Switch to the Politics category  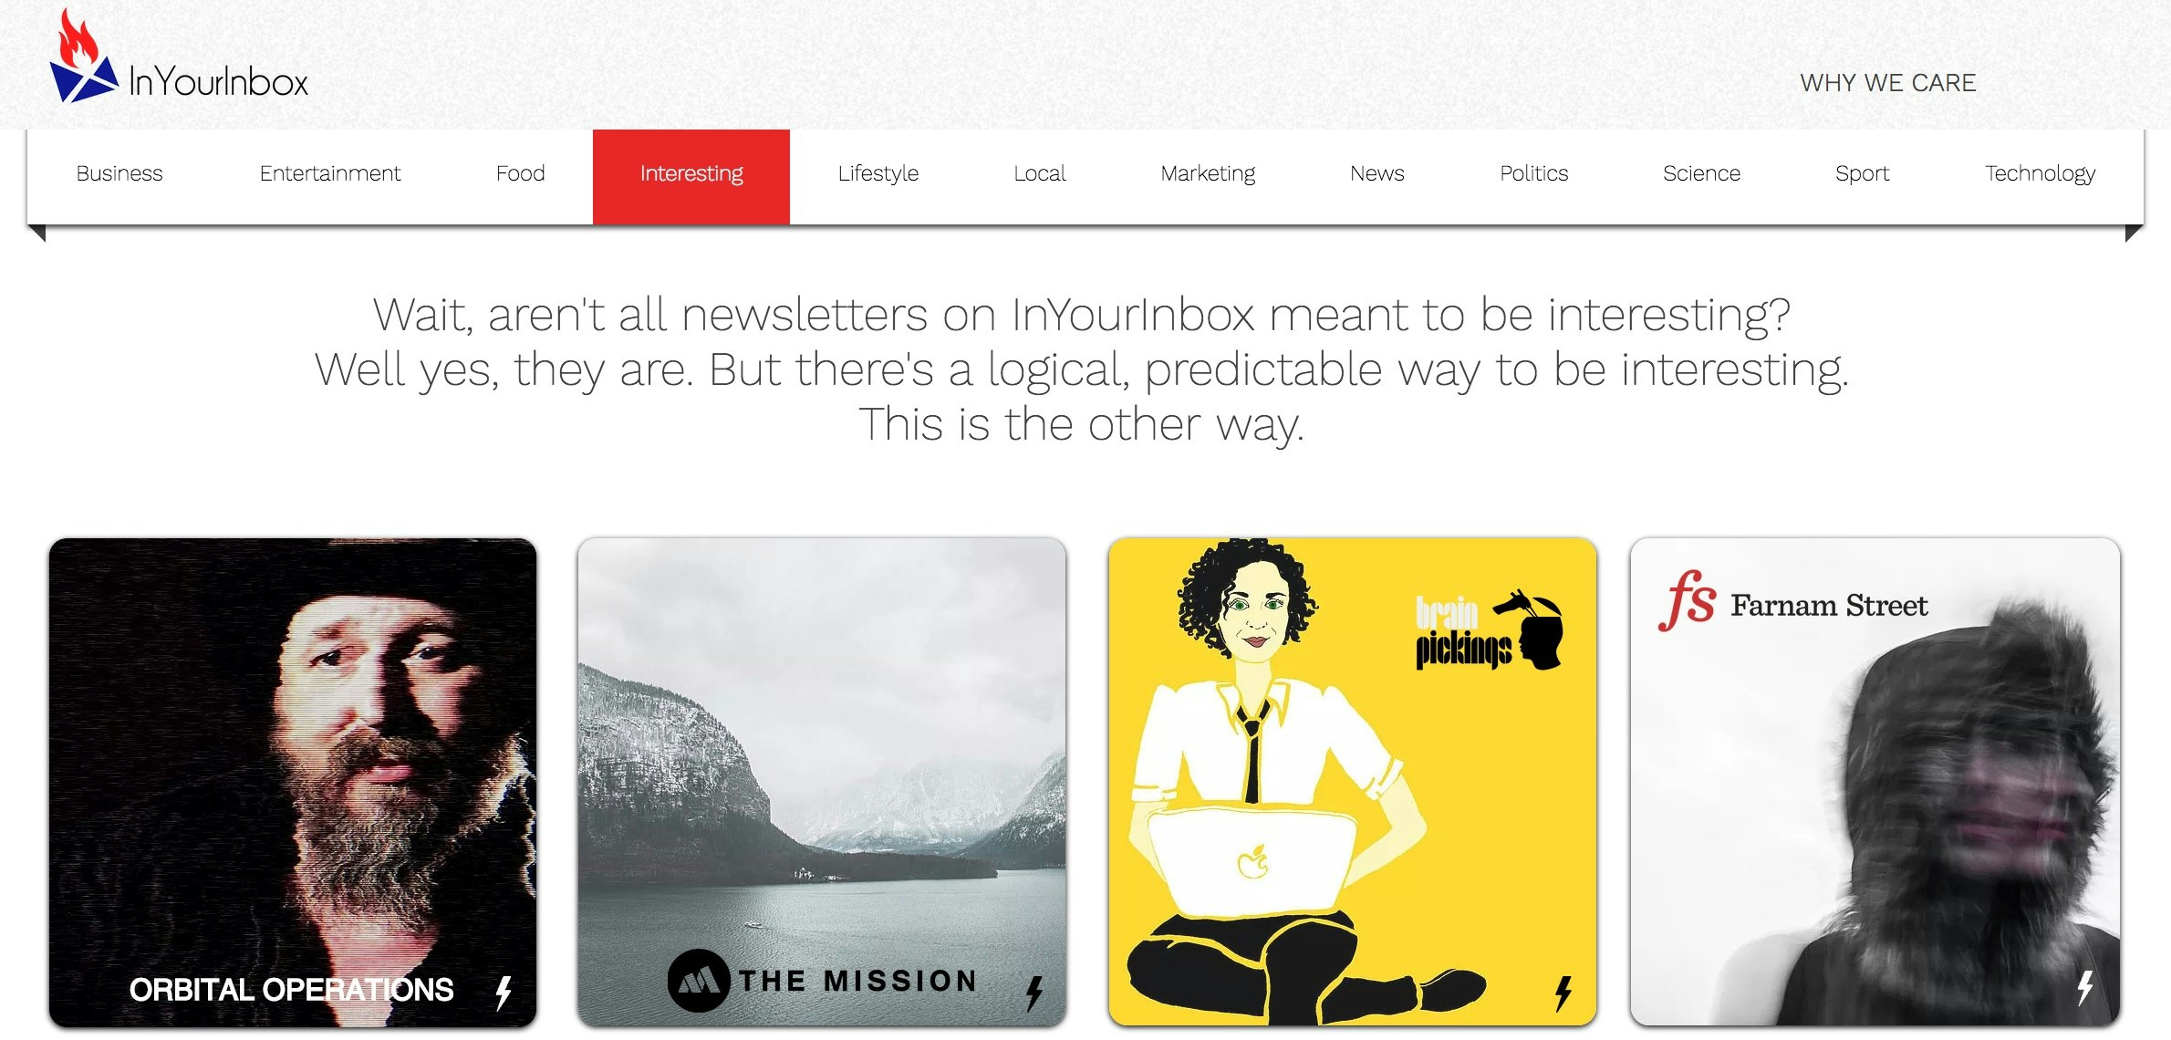click(x=1534, y=173)
